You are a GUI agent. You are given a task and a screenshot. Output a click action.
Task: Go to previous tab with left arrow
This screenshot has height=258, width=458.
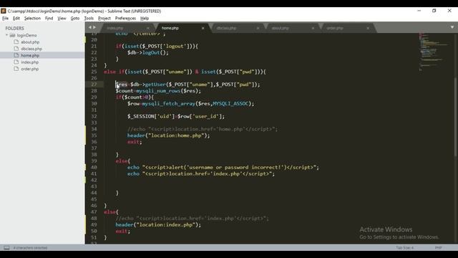pos(90,27)
